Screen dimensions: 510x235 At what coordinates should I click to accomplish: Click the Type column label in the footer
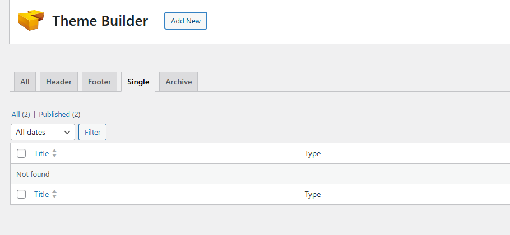coord(313,194)
